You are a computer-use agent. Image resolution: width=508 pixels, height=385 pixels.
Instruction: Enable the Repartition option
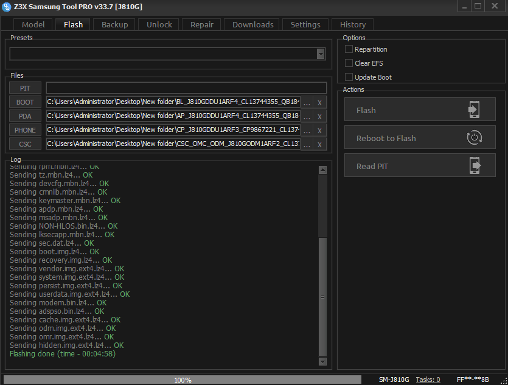349,49
